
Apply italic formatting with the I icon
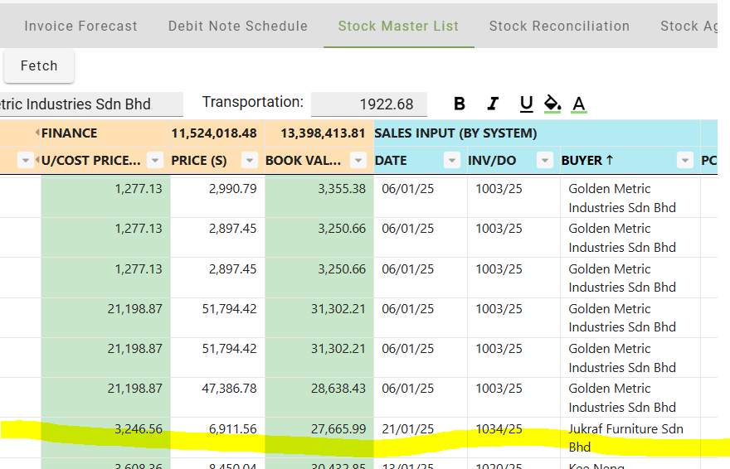click(x=493, y=104)
